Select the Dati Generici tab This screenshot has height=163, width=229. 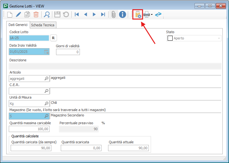tap(18, 25)
